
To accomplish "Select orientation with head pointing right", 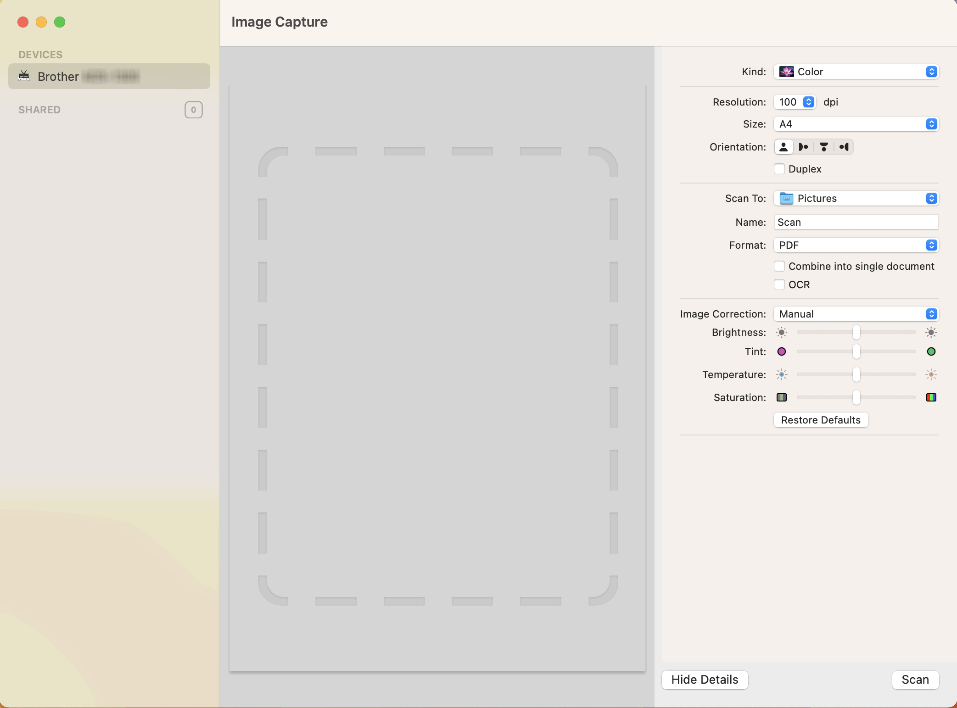I will pyautogui.click(x=803, y=147).
